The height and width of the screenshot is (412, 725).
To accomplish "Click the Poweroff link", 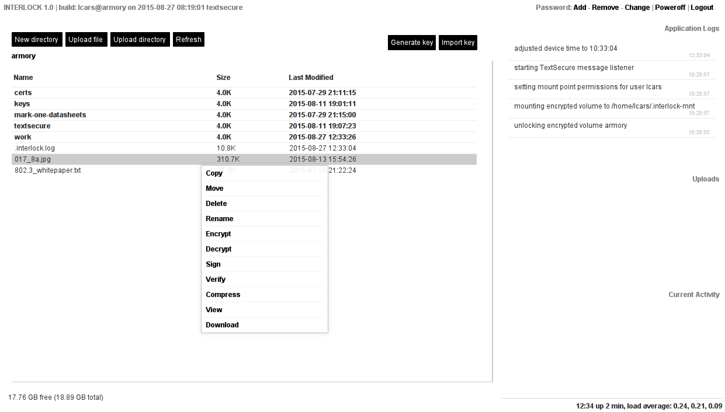I will [x=670, y=7].
